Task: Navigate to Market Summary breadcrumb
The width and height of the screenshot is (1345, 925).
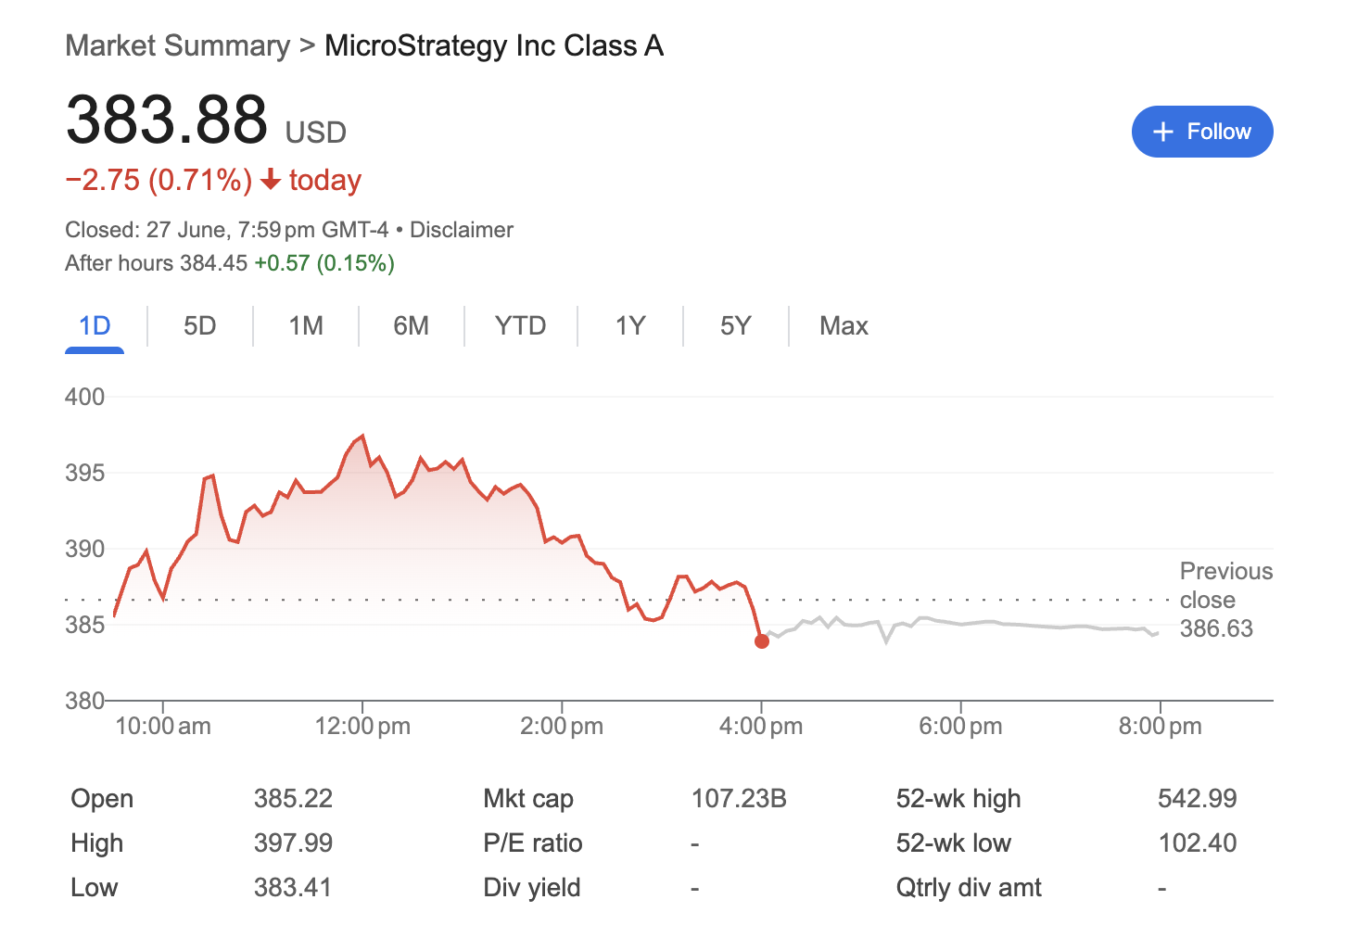Action: click(177, 44)
